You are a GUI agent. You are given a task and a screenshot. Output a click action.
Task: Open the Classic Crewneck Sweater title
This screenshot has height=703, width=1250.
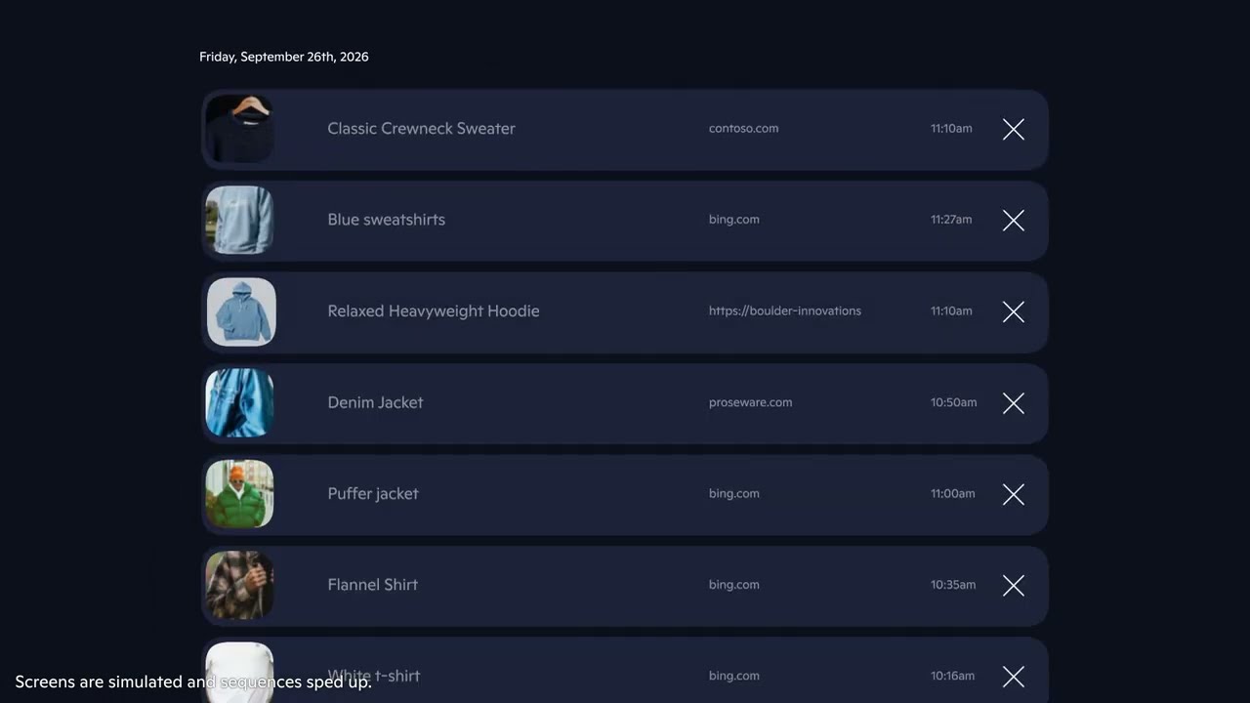(421, 129)
